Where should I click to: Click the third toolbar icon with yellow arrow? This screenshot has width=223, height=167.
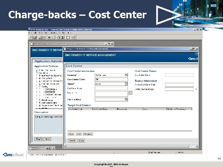click(40, 37)
